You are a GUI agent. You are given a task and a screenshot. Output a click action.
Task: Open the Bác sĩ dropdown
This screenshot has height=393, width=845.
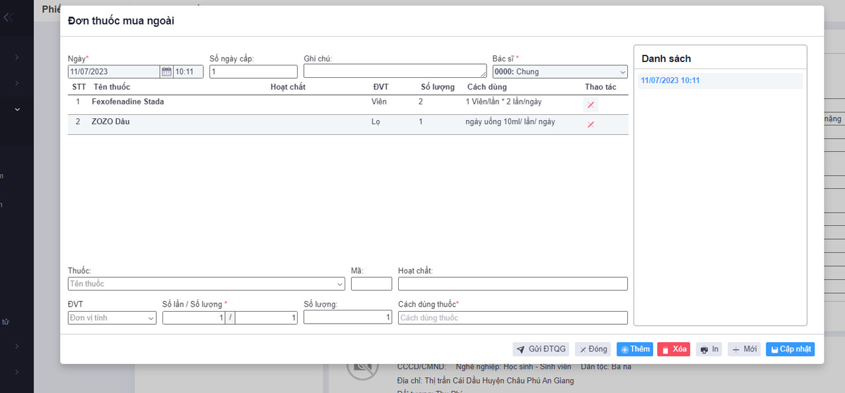click(560, 71)
